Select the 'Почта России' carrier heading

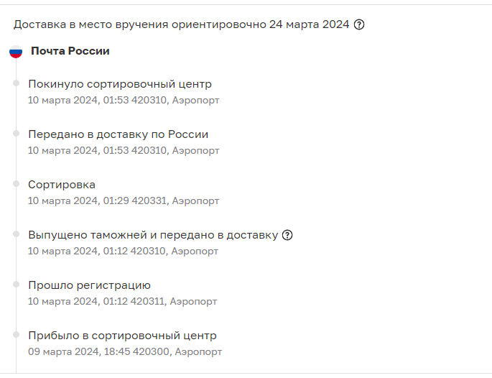click(70, 51)
